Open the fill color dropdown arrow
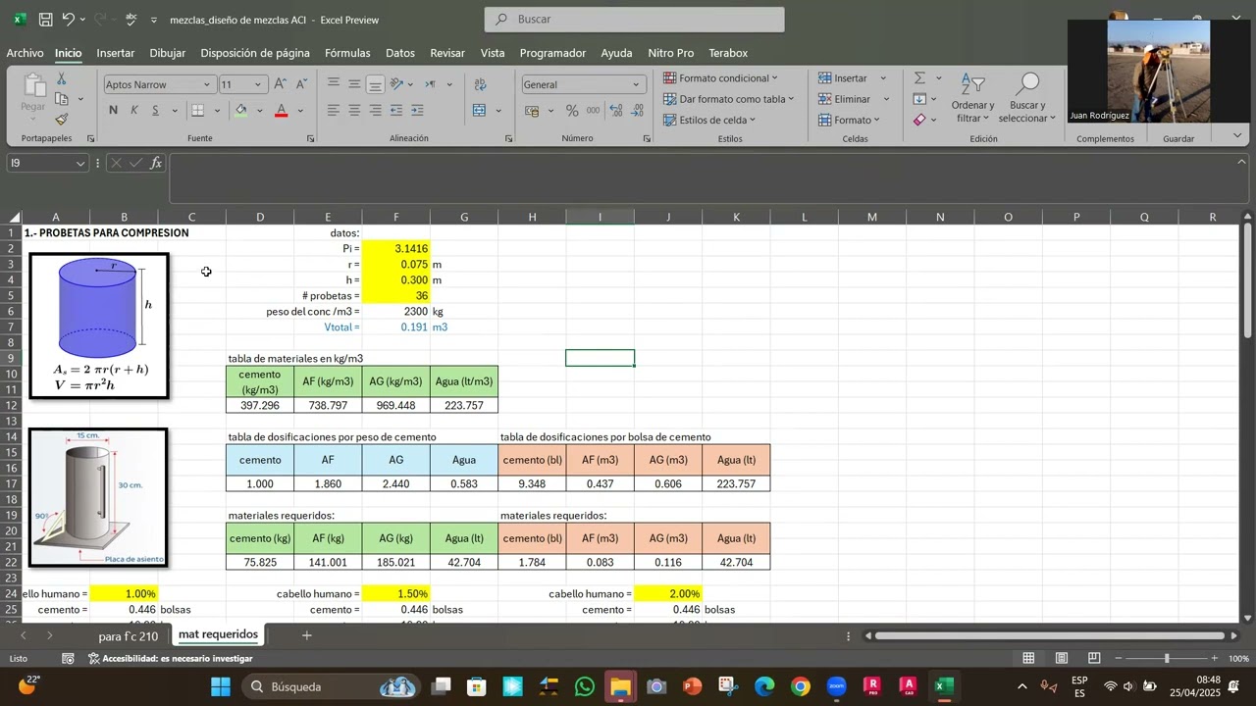Screen dimensions: 1256x706 pyautogui.click(x=259, y=111)
